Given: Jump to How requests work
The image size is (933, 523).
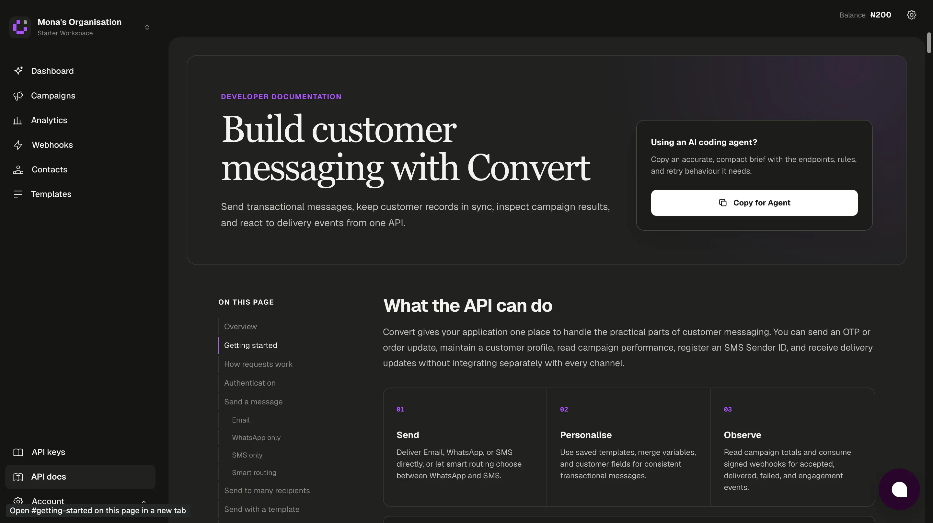Looking at the screenshot, I should 258,364.
